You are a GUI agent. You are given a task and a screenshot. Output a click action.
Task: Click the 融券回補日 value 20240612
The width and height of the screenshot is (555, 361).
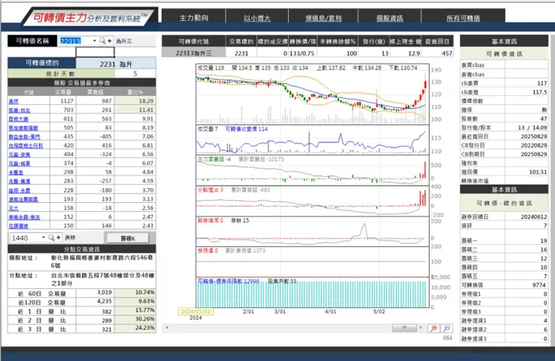(x=526, y=216)
